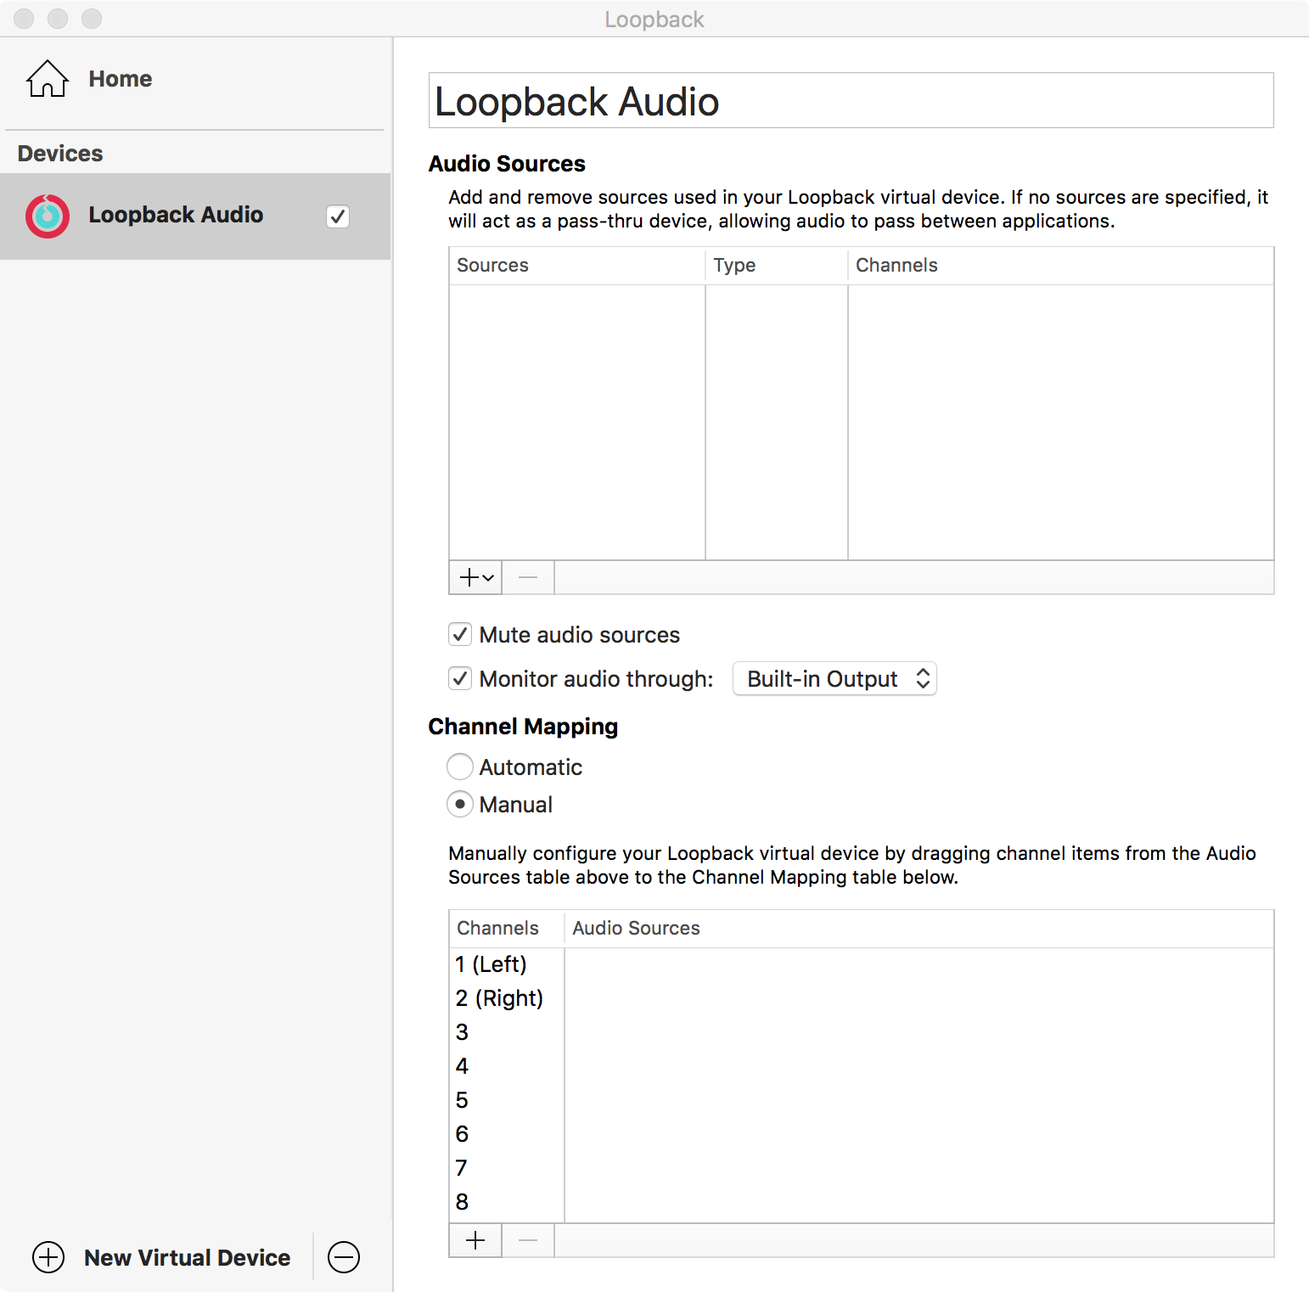1309x1292 pixels.
Task: Select Loopback Audio in the Devices list
Action: click(195, 216)
